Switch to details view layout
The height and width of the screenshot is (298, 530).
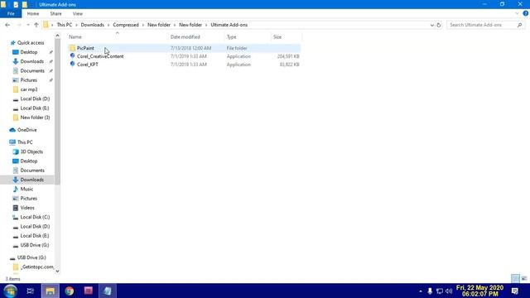click(x=515, y=279)
